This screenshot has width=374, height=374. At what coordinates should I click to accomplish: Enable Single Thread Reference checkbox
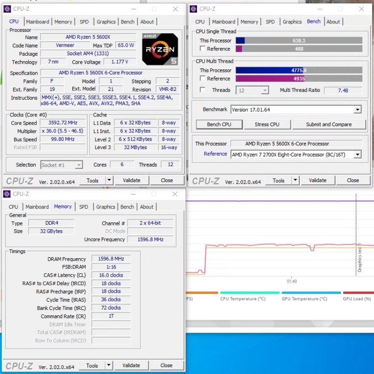coord(202,49)
